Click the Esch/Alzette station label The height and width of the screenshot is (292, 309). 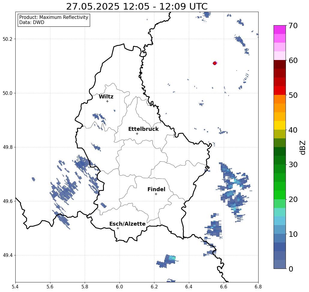127,224
